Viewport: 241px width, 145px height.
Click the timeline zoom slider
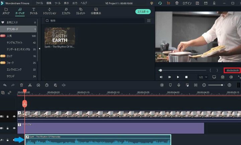click(x=222, y=85)
